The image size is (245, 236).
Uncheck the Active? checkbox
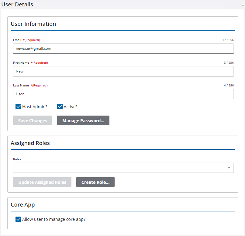coord(60,107)
